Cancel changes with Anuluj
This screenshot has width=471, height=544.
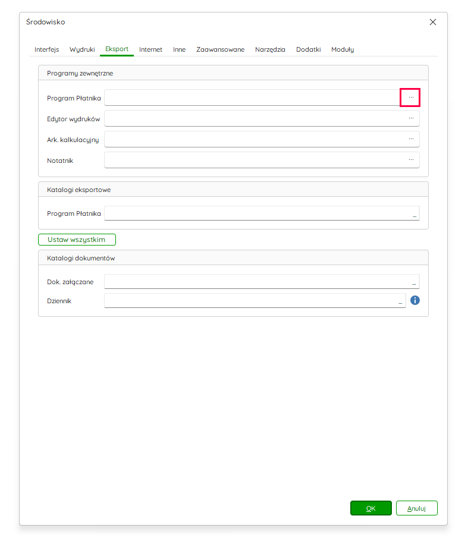click(x=416, y=508)
